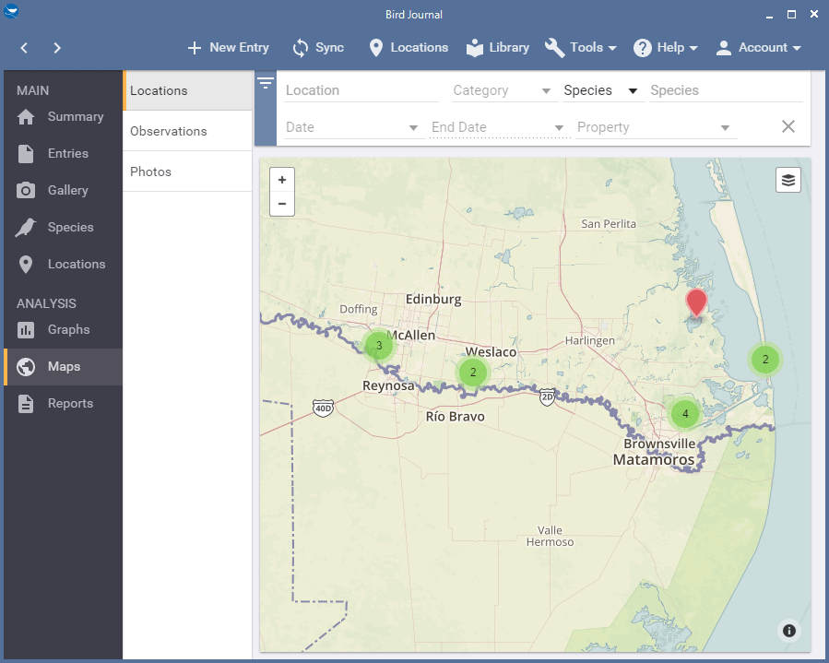The width and height of the screenshot is (829, 663).
Task: Open the cluster of 4 near Brownsville
Action: point(685,414)
